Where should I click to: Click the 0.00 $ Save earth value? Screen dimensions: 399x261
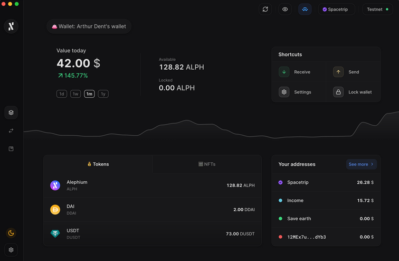[367, 219]
